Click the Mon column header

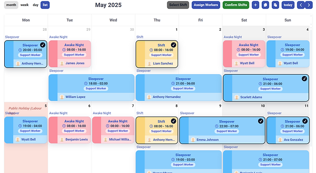(26, 20)
